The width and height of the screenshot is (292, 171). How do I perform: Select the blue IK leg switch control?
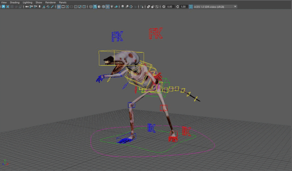click(x=151, y=128)
